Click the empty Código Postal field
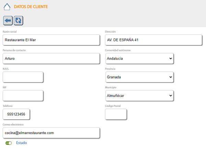 pos(116,114)
